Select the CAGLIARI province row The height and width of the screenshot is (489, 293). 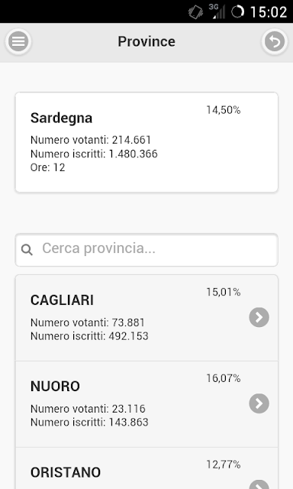(x=146, y=318)
